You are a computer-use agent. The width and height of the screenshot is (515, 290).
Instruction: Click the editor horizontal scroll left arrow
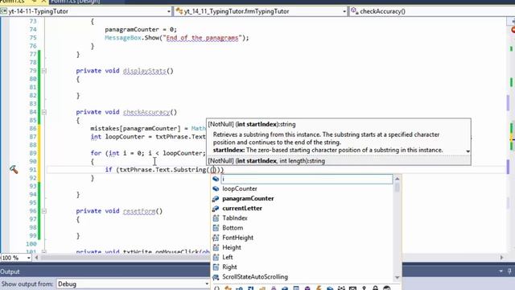tap(36, 258)
